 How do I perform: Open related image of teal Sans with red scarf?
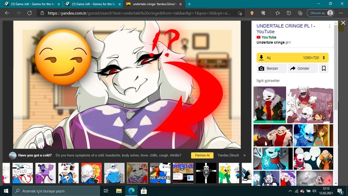click(x=273, y=159)
